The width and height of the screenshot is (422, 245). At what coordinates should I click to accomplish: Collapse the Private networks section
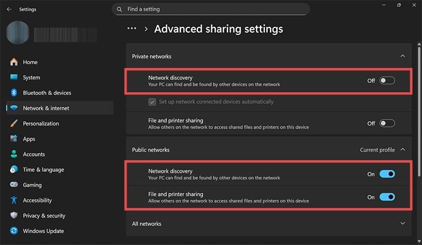[402, 56]
